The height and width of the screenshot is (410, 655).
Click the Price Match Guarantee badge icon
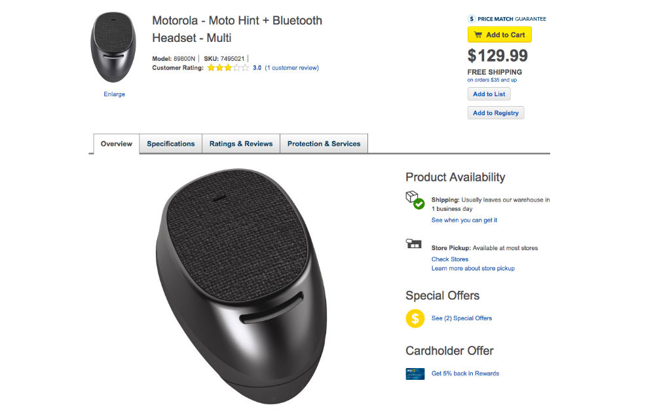pyautogui.click(x=472, y=19)
